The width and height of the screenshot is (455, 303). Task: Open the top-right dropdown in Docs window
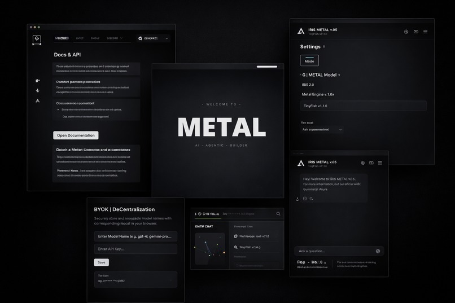[x=153, y=38]
